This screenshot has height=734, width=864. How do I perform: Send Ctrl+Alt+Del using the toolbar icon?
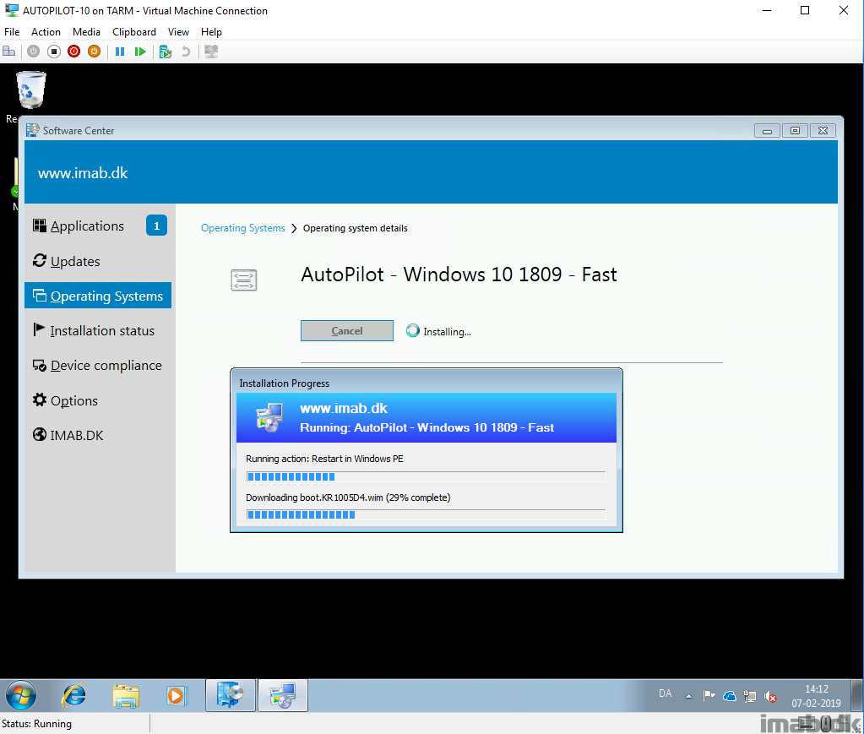click(x=9, y=52)
